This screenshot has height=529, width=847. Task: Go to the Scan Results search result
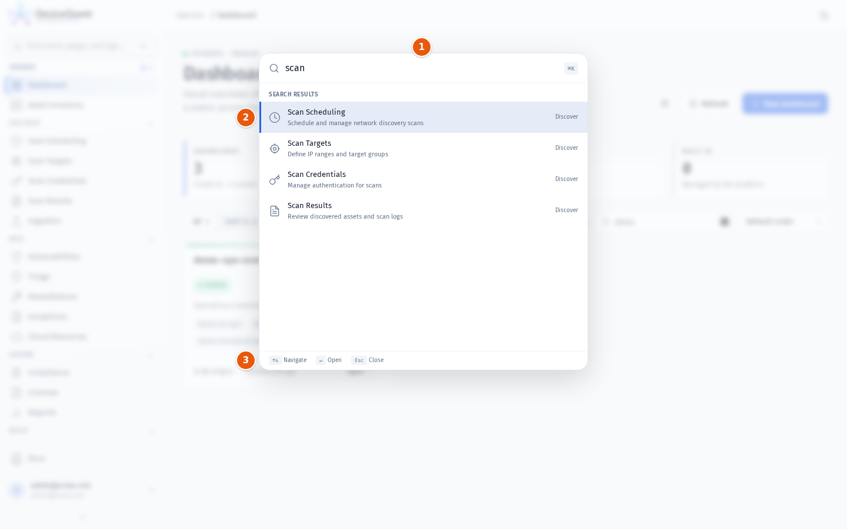click(x=423, y=211)
